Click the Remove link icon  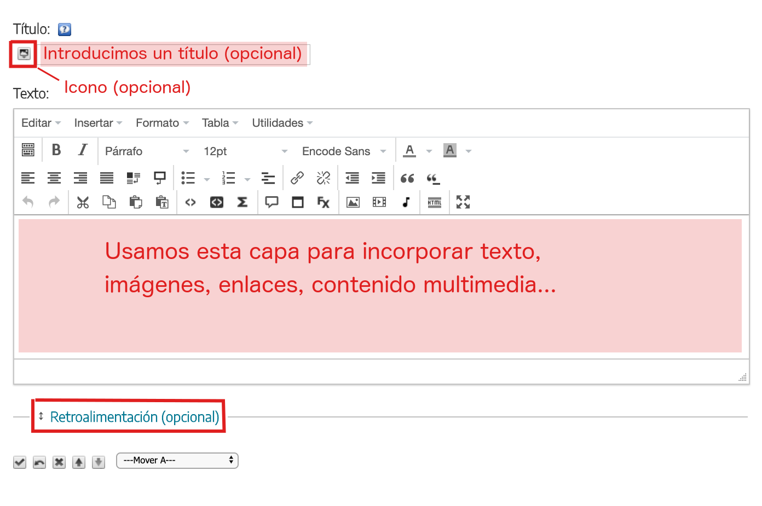[x=324, y=178]
